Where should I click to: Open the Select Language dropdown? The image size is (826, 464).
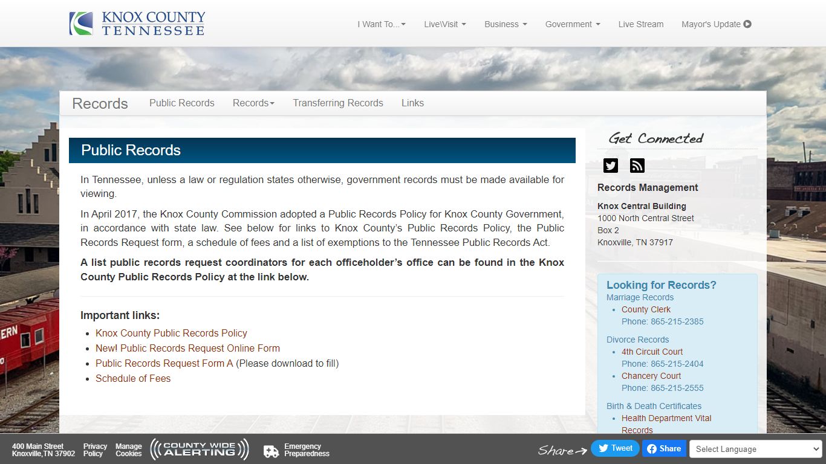[x=756, y=449]
